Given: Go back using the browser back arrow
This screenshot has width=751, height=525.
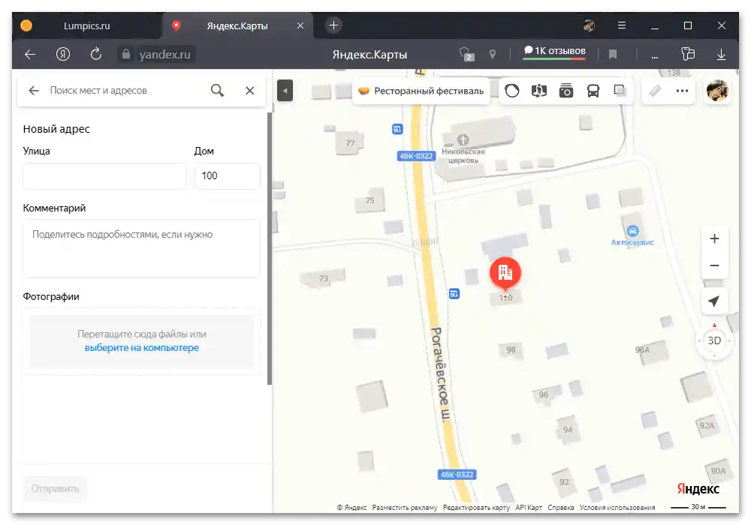Looking at the screenshot, I should pos(30,55).
